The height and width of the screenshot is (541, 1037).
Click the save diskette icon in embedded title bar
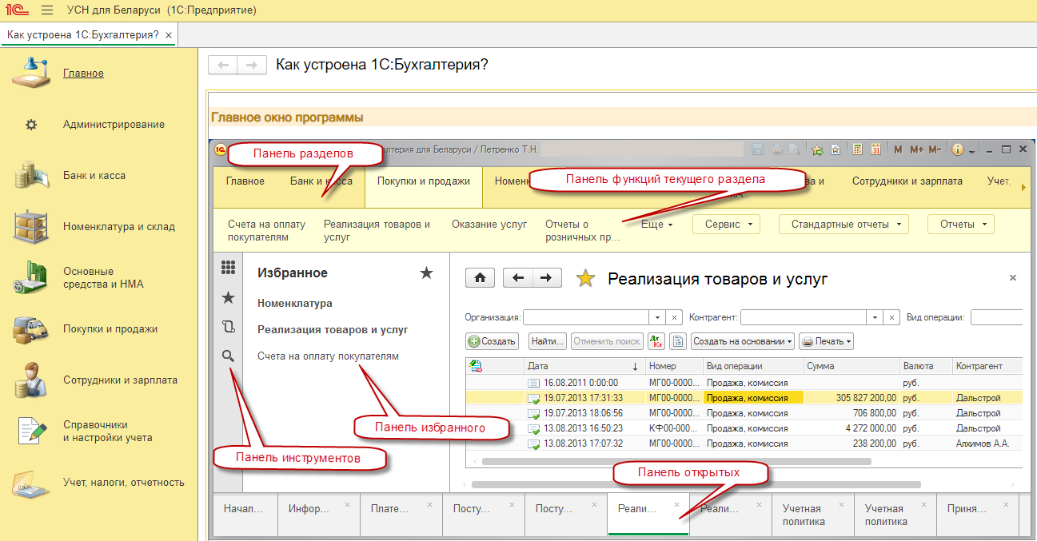pos(757,149)
